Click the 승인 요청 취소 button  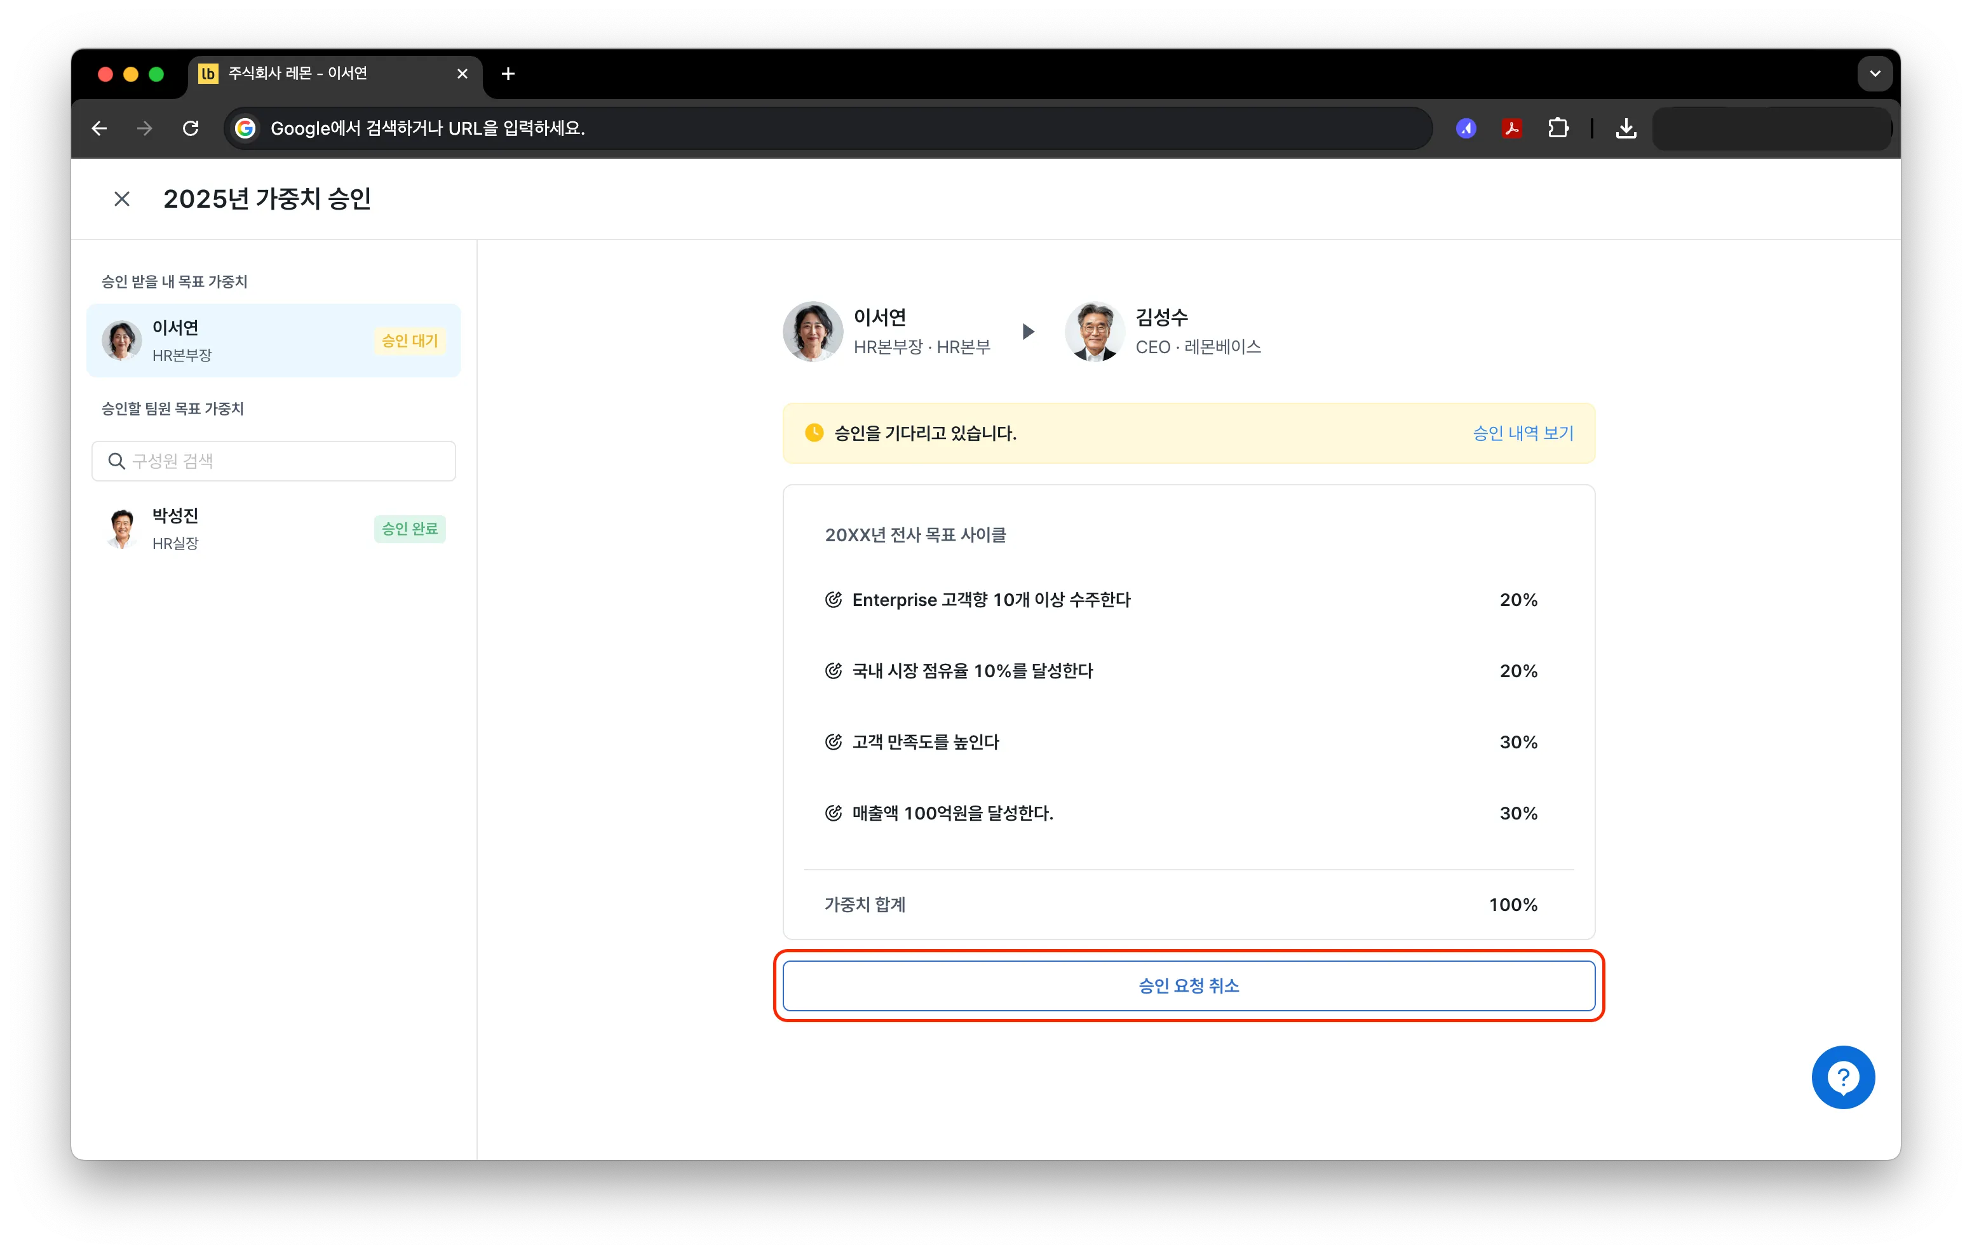[1188, 986]
